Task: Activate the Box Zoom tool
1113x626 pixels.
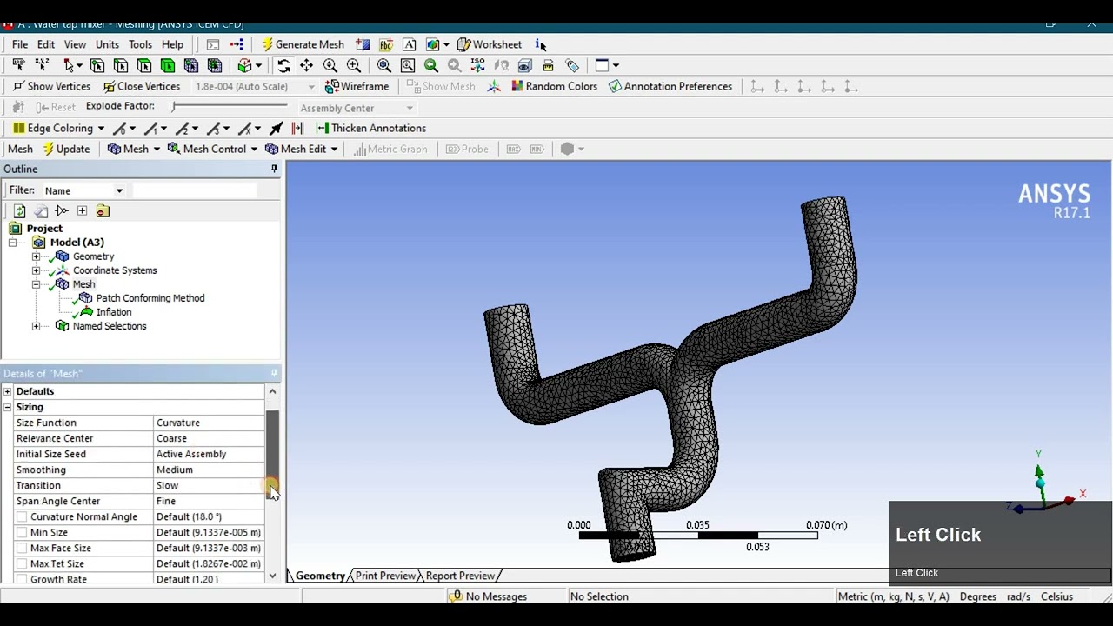Action: [354, 65]
